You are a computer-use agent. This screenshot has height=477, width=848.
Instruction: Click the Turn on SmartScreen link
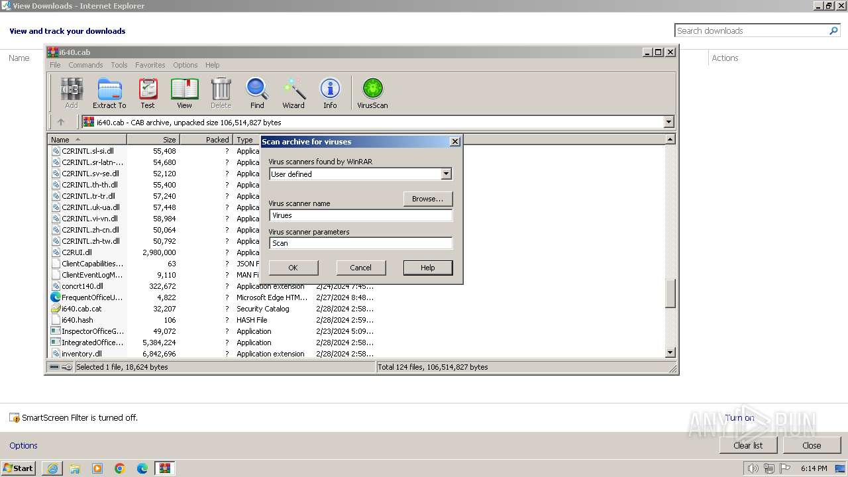[739, 417]
